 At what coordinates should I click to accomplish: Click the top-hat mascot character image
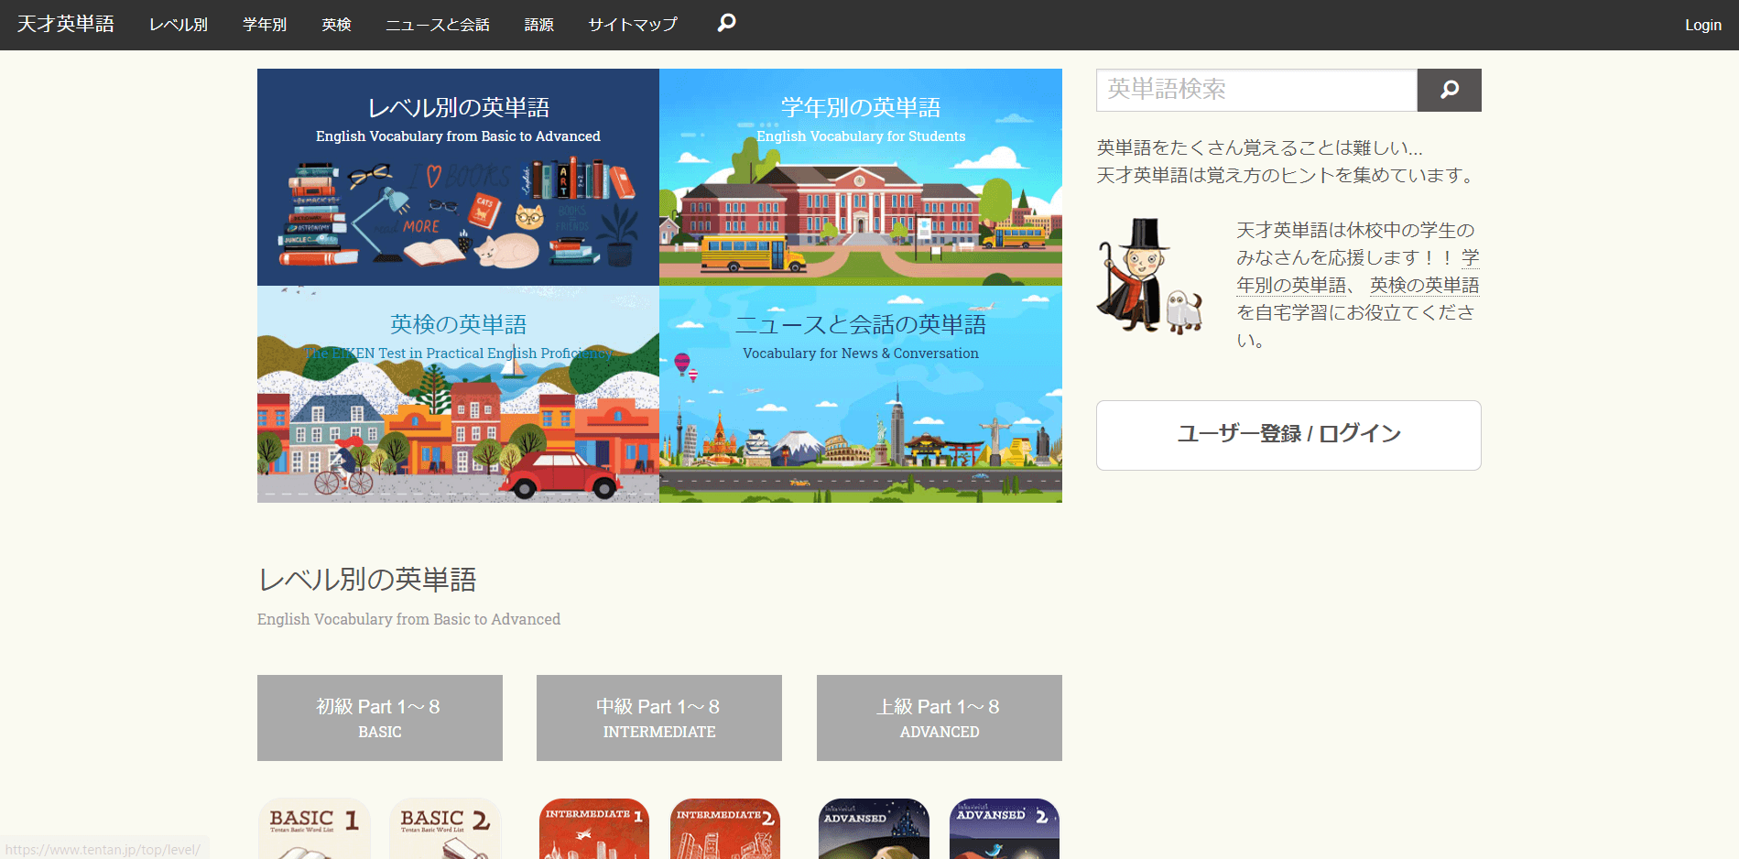tap(1148, 277)
